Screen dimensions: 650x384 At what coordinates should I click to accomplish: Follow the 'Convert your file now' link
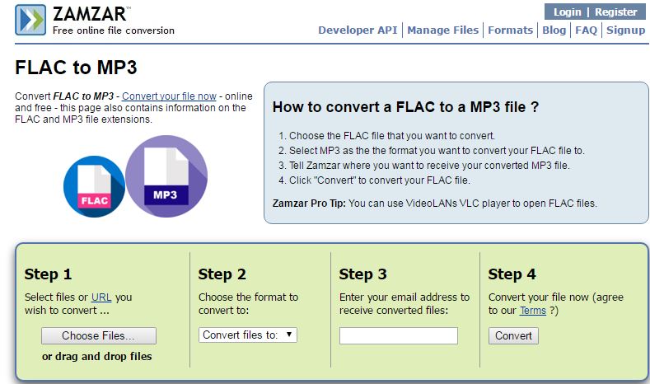click(x=169, y=96)
